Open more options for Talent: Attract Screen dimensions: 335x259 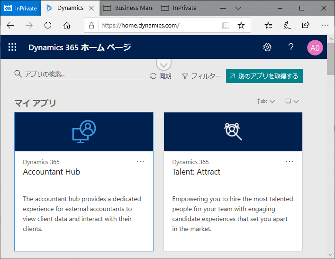290,162
